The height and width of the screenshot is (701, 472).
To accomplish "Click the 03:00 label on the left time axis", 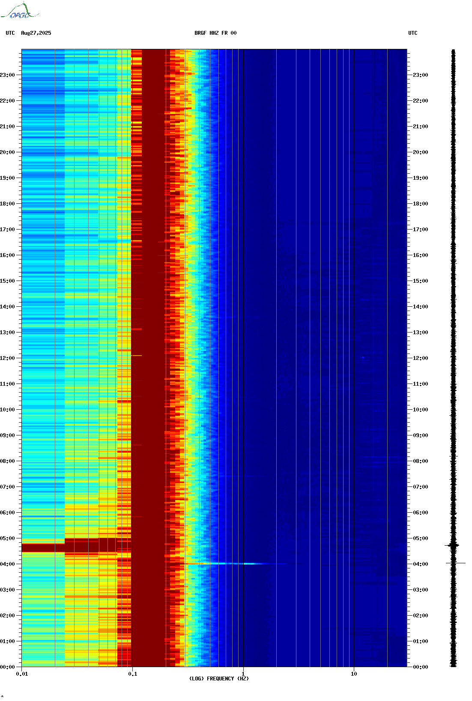I will click(x=7, y=590).
